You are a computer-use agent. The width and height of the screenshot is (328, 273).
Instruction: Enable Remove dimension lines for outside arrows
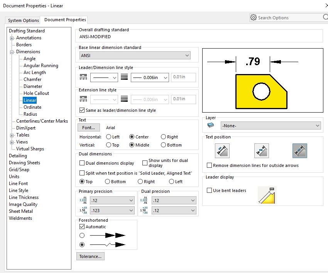(x=209, y=165)
